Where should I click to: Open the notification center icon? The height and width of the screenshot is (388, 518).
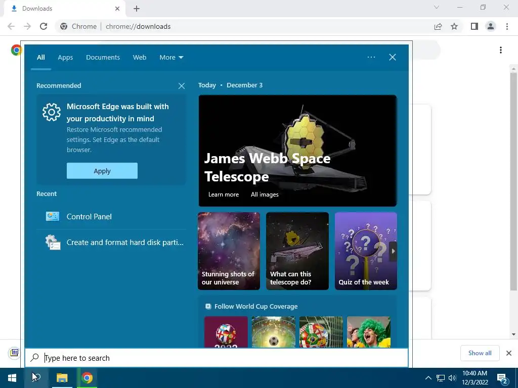pyautogui.click(x=502, y=378)
